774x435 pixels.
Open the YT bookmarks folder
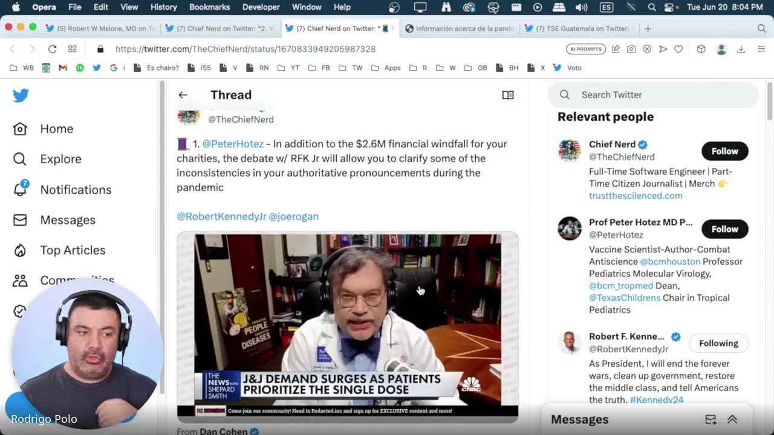tap(288, 68)
